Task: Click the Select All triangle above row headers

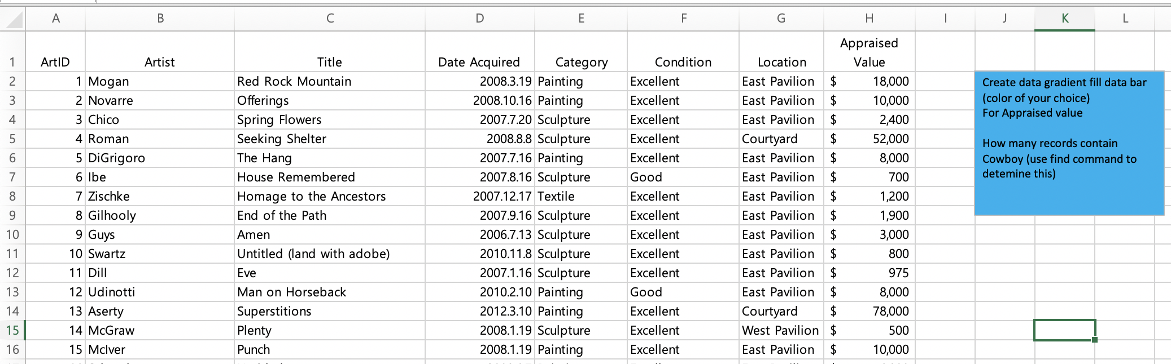Action: tap(12, 17)
